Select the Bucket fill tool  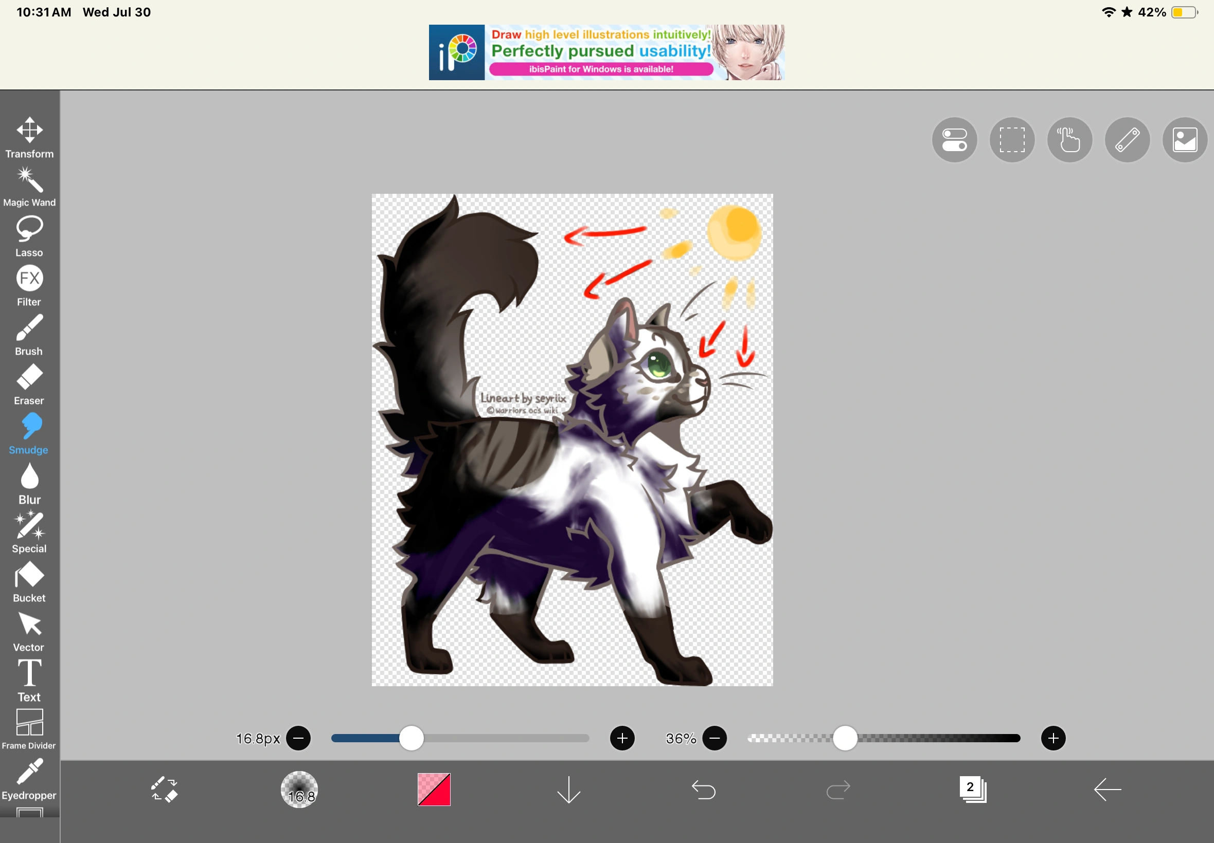pos(30,581)
